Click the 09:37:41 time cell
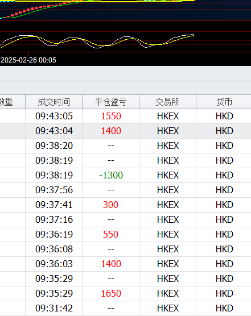This screenshot has width=251, height=316. [x=54, y=205]
